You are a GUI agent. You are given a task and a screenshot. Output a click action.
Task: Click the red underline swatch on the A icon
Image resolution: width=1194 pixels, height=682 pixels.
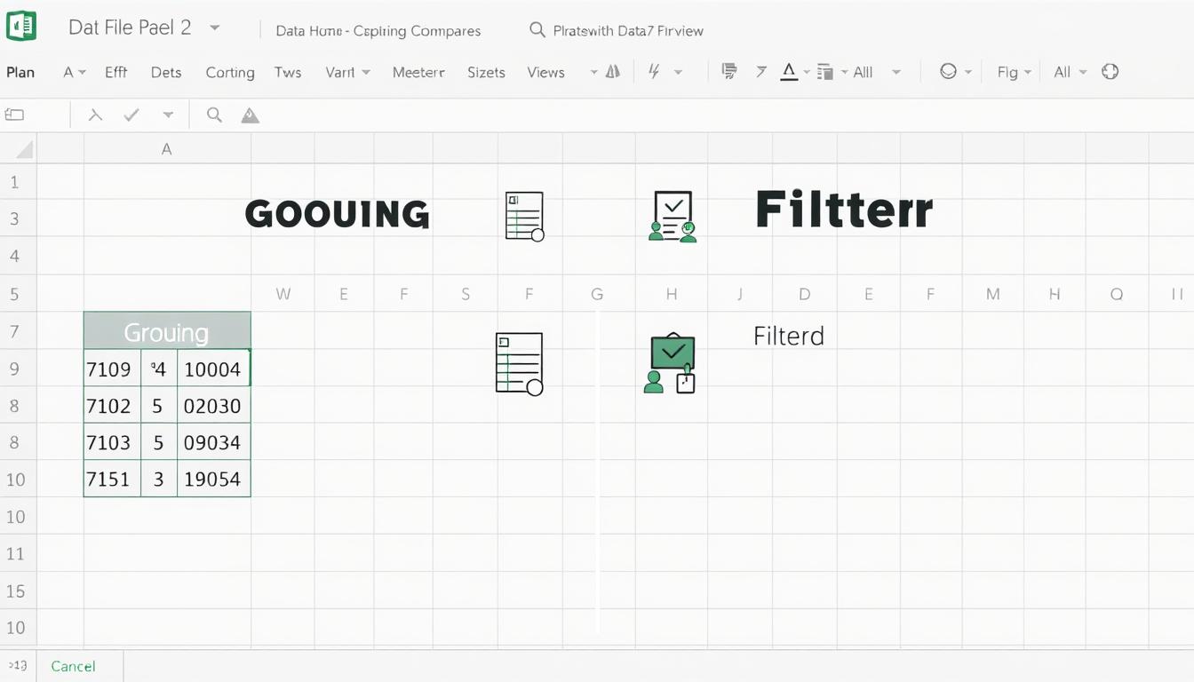click(x=789, y=79)
